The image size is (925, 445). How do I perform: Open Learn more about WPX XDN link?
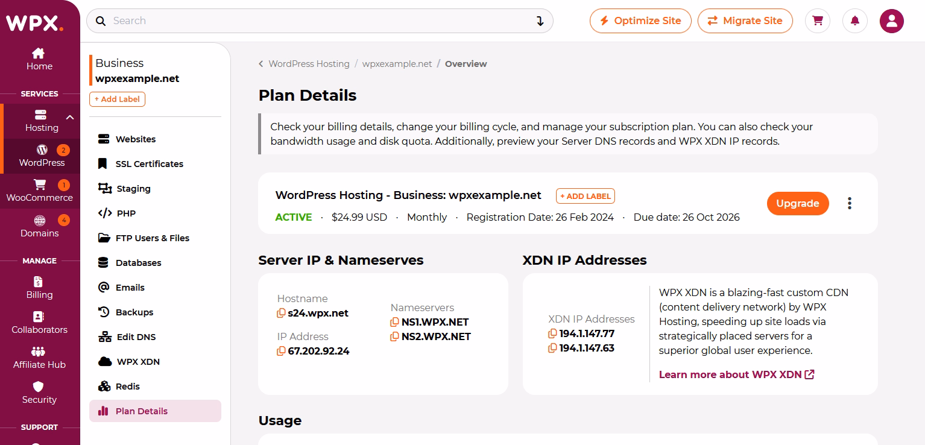click(736, 375)
